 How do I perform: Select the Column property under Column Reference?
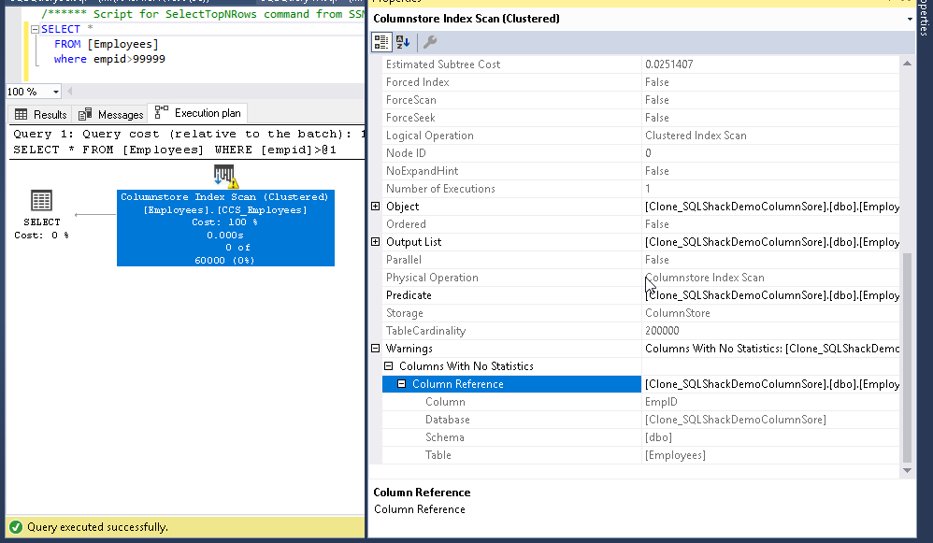[x=640, y=402]
